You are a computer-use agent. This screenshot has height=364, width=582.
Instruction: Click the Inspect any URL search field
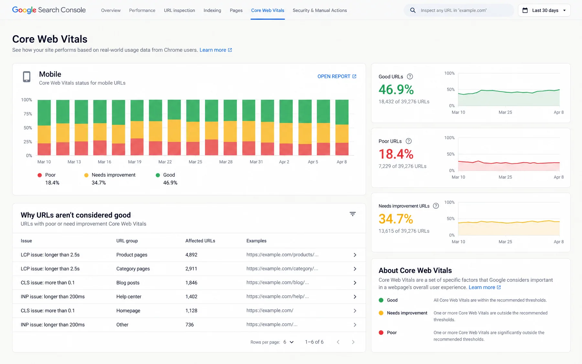click(x=459, y=10)
